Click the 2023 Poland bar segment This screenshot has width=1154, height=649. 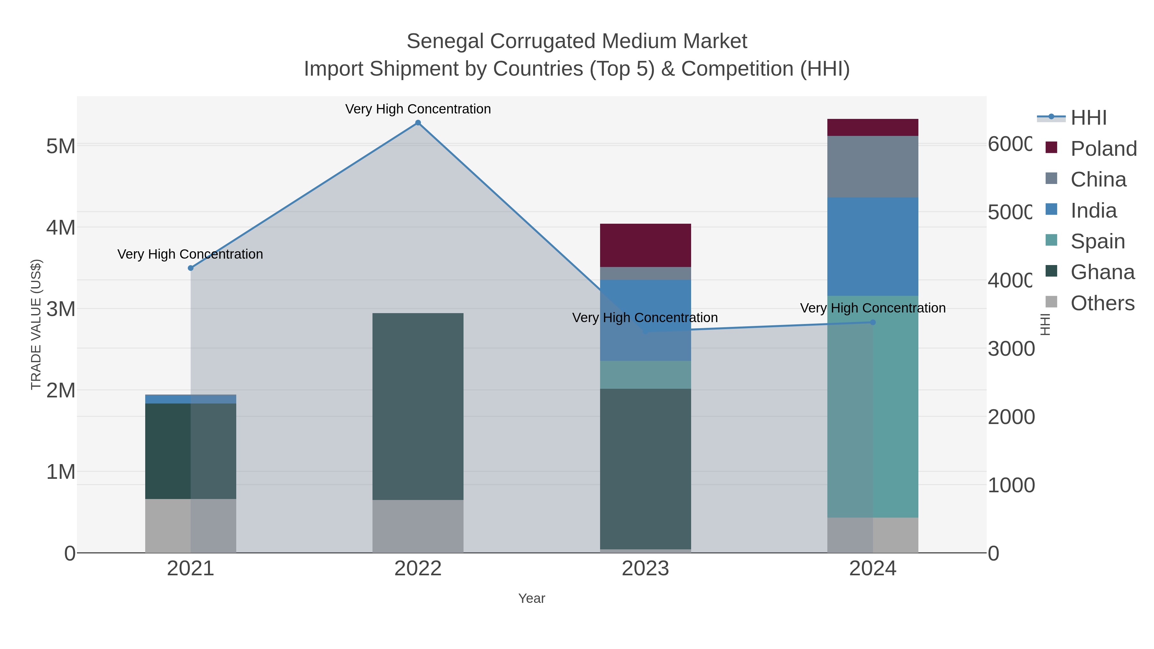click(x=645, y=245)
